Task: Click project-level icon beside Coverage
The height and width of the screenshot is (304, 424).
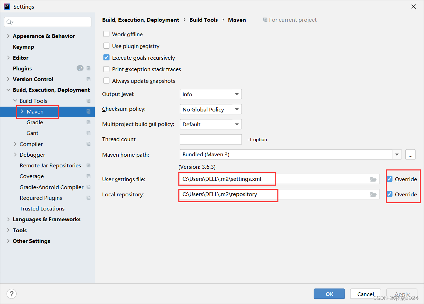Action: (88, 176)
